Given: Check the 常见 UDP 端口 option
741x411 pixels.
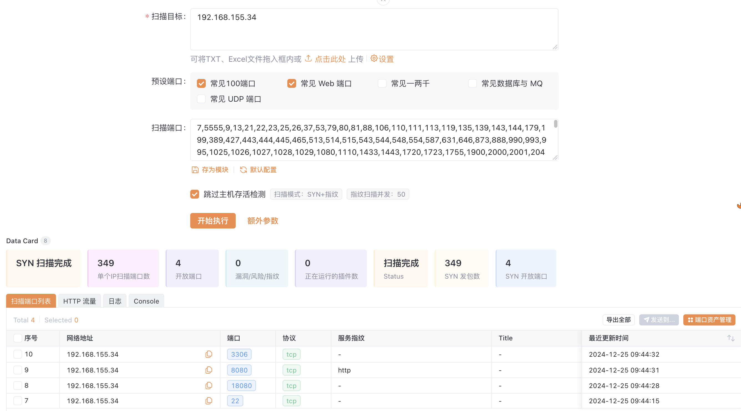Looking at the screenshot, I should tap(201, 99).
